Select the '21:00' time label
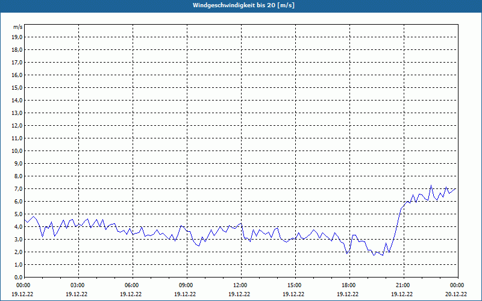Image resolution: width=482 pixels, height=301 pixels. pos(404,285)
